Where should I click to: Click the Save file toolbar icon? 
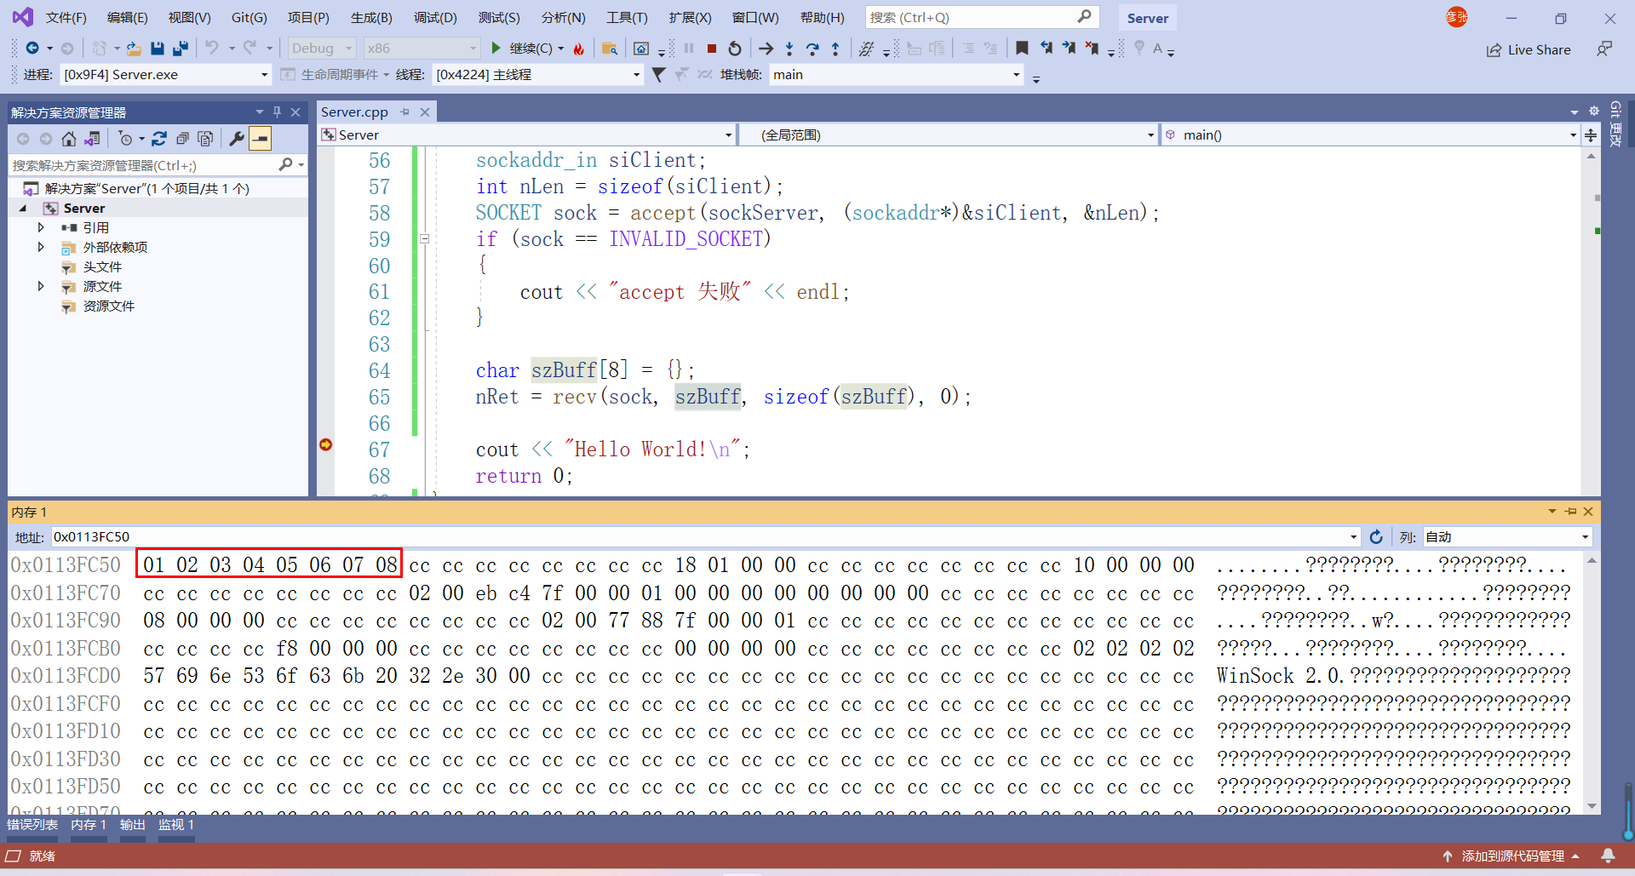[157, 49]
